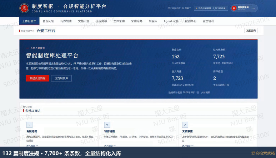This screenshot has width=276, height=158.
Task: Select the 宣贯培训 tab
Action: click(x=208, y=21)
